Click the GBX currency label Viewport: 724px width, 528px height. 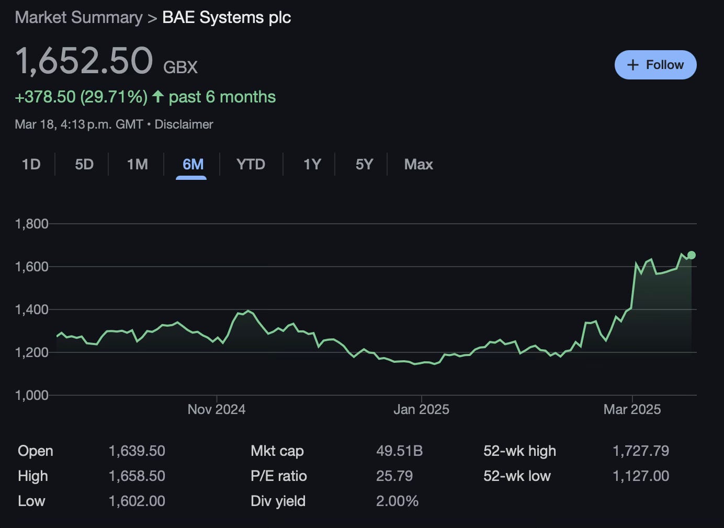click(x=180, y=67)
